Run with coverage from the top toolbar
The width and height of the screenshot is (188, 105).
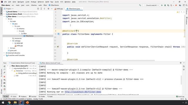(x=168, y=5)
